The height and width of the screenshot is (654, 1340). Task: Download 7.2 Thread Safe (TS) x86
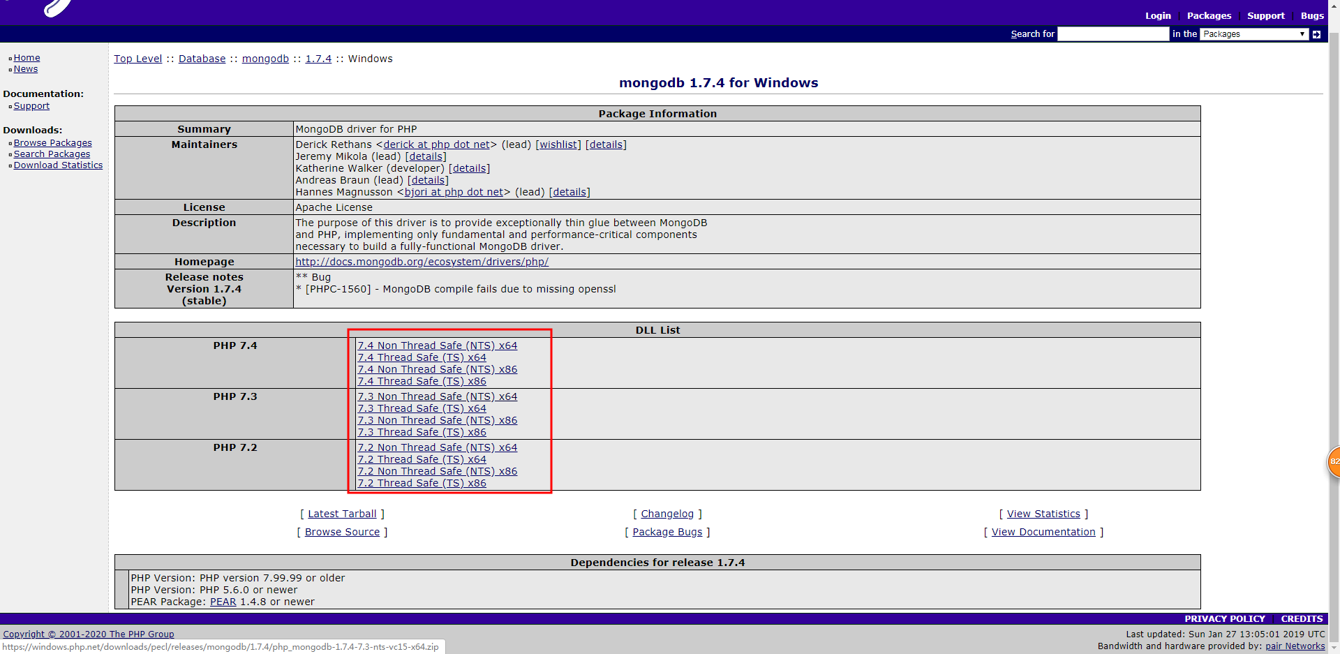(422, 483)
